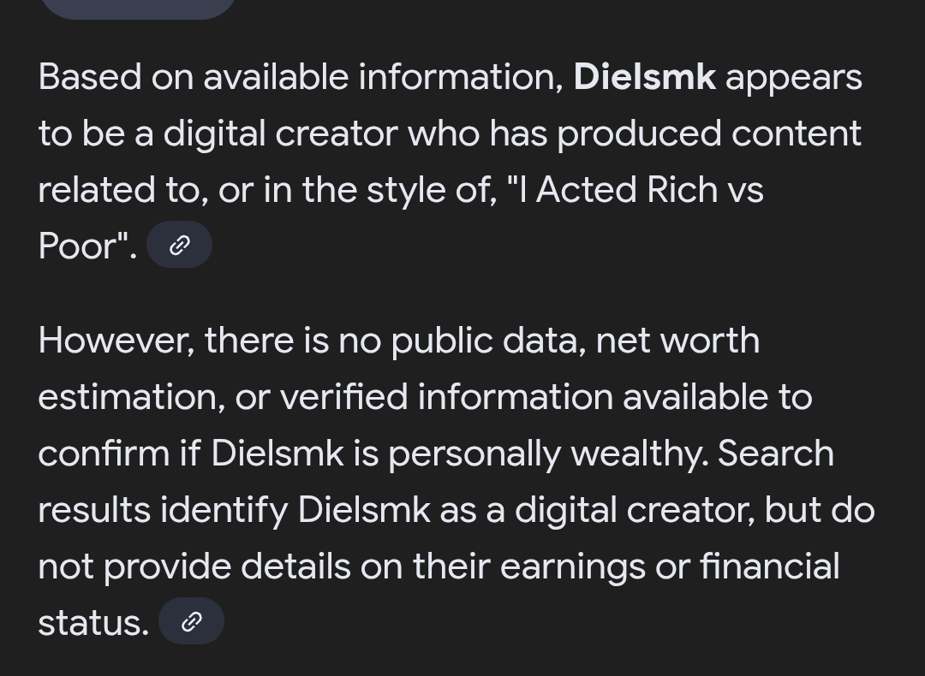
Task: Open the source link icon after "Poor".
Action: tap(179, 245)
